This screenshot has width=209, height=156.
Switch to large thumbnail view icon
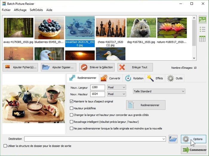[202, 20]
